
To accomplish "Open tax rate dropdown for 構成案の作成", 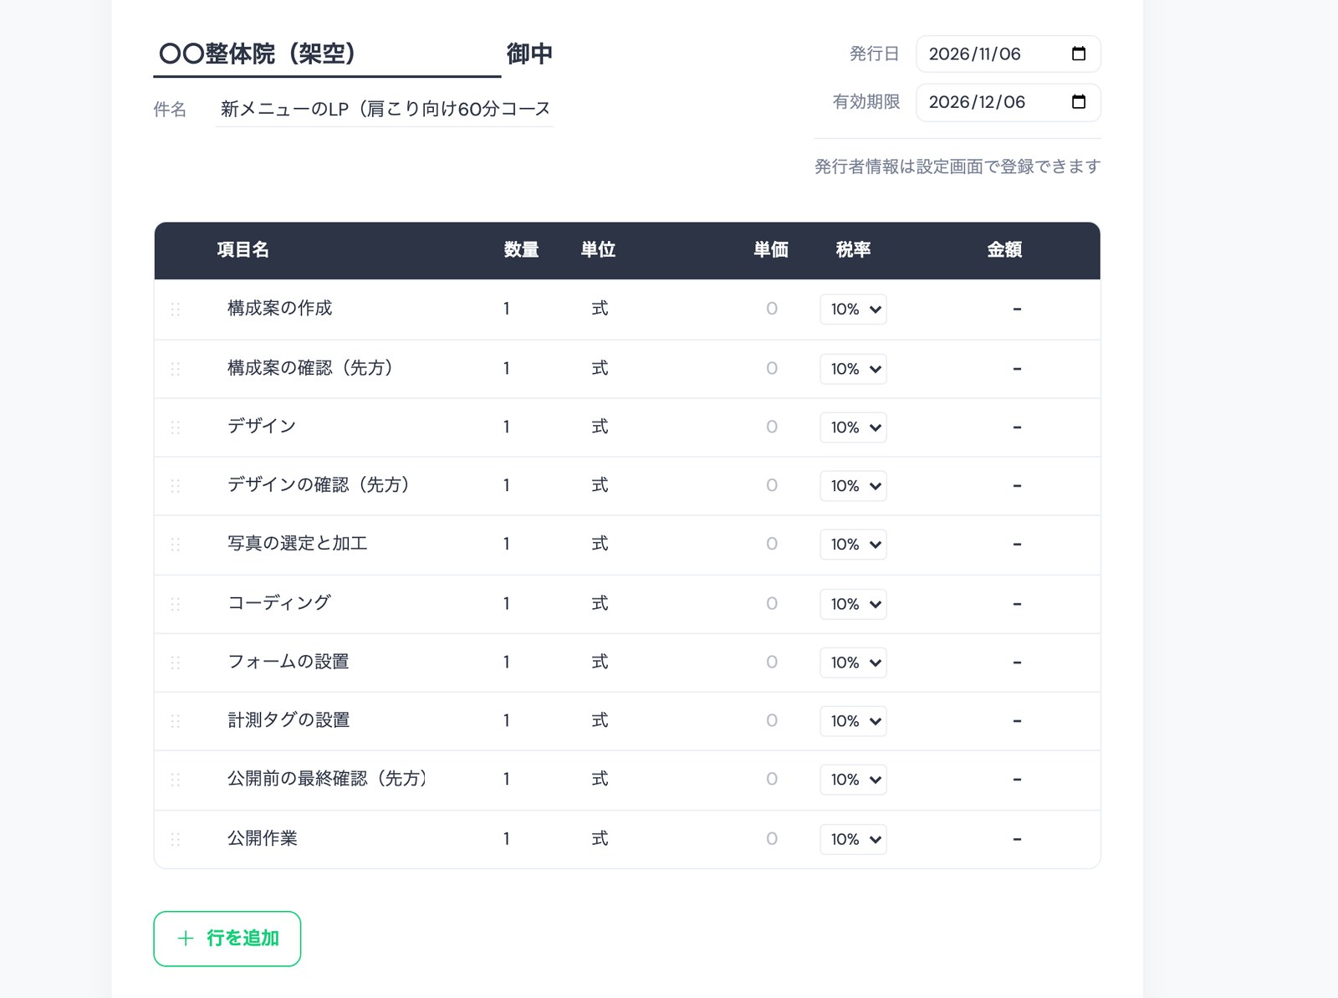I will (x=853, y=310).
